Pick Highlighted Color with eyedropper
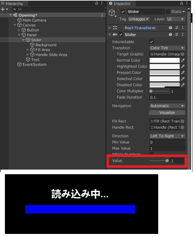The width and height of the screenshot is (195, 237). click(183, 66)
